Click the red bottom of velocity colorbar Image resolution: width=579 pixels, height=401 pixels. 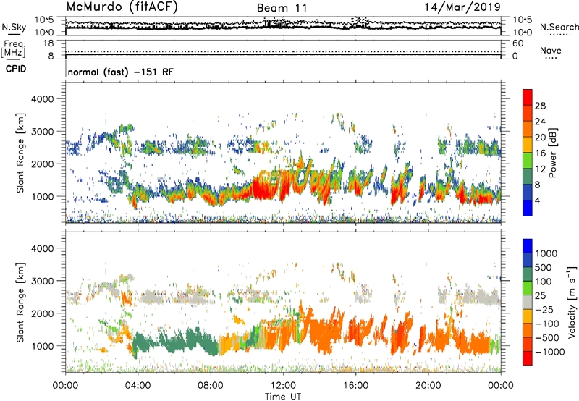(x=528, y=358)
